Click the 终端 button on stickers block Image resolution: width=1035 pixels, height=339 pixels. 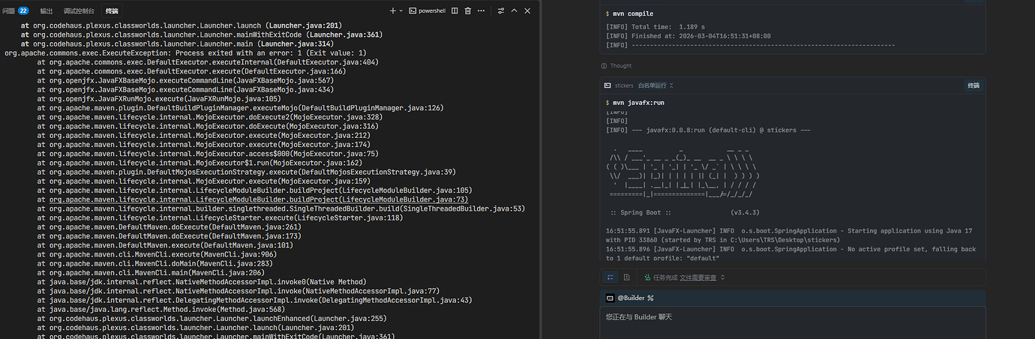[973, 85]
